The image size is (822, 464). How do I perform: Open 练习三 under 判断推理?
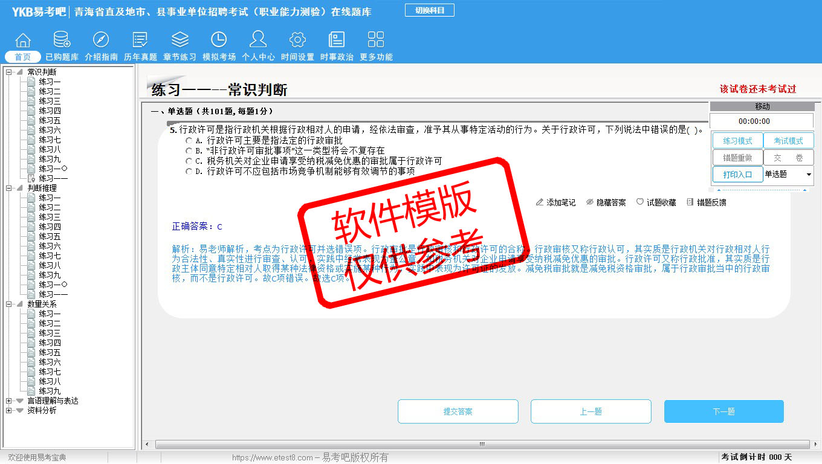[50, 217]
